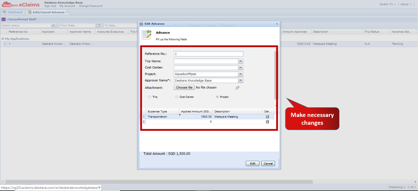Open the About menu

tap(406, 4)
